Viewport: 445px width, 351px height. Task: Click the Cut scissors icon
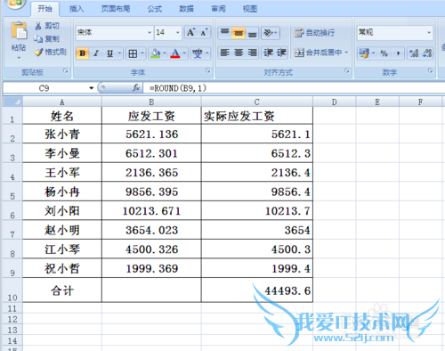[38, 26]
